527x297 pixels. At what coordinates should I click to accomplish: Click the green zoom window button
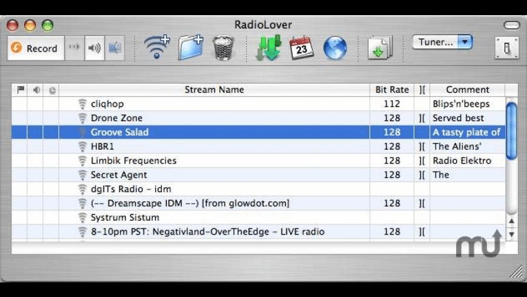coord(47,25)
